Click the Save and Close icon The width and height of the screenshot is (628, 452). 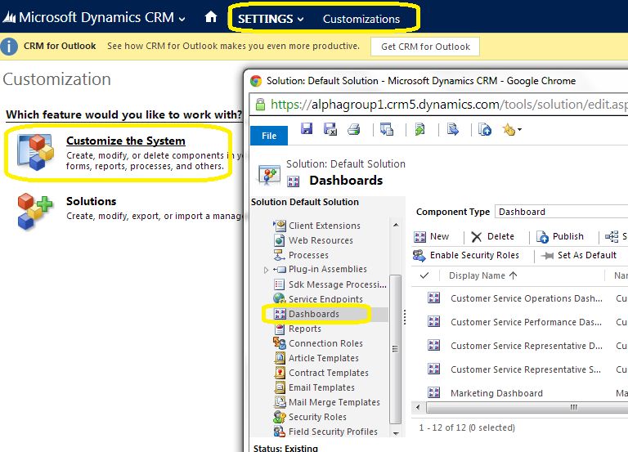point(330,129)
